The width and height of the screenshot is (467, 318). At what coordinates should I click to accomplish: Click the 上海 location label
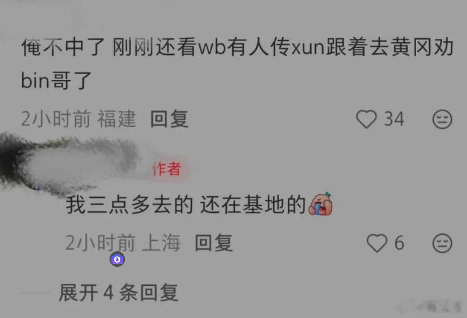pyautogui.click(x=161, y=244)
